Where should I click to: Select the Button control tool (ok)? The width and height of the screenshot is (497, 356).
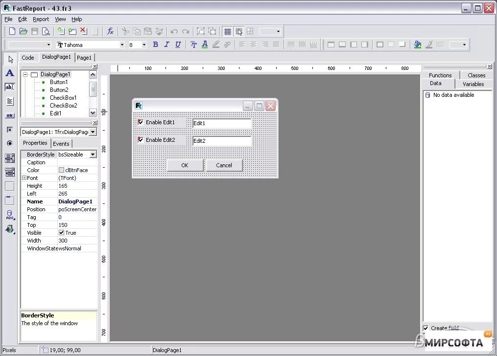(x=10, y=115)
